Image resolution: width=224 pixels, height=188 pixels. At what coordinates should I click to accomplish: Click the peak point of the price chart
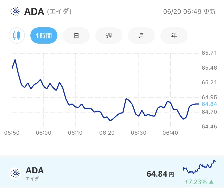pos(15,60)
